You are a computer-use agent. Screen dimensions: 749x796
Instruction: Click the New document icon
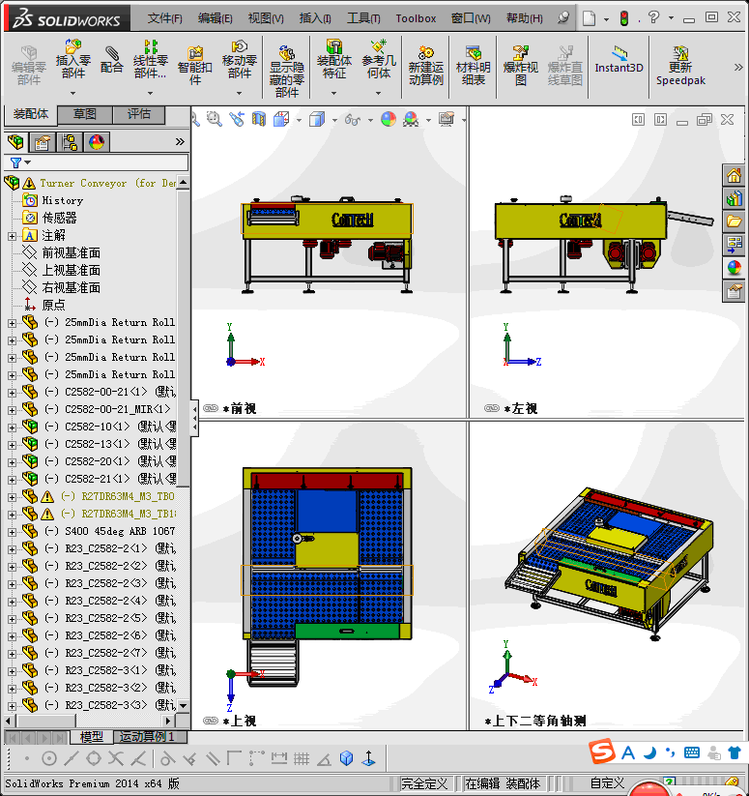(x=589, y=18)
